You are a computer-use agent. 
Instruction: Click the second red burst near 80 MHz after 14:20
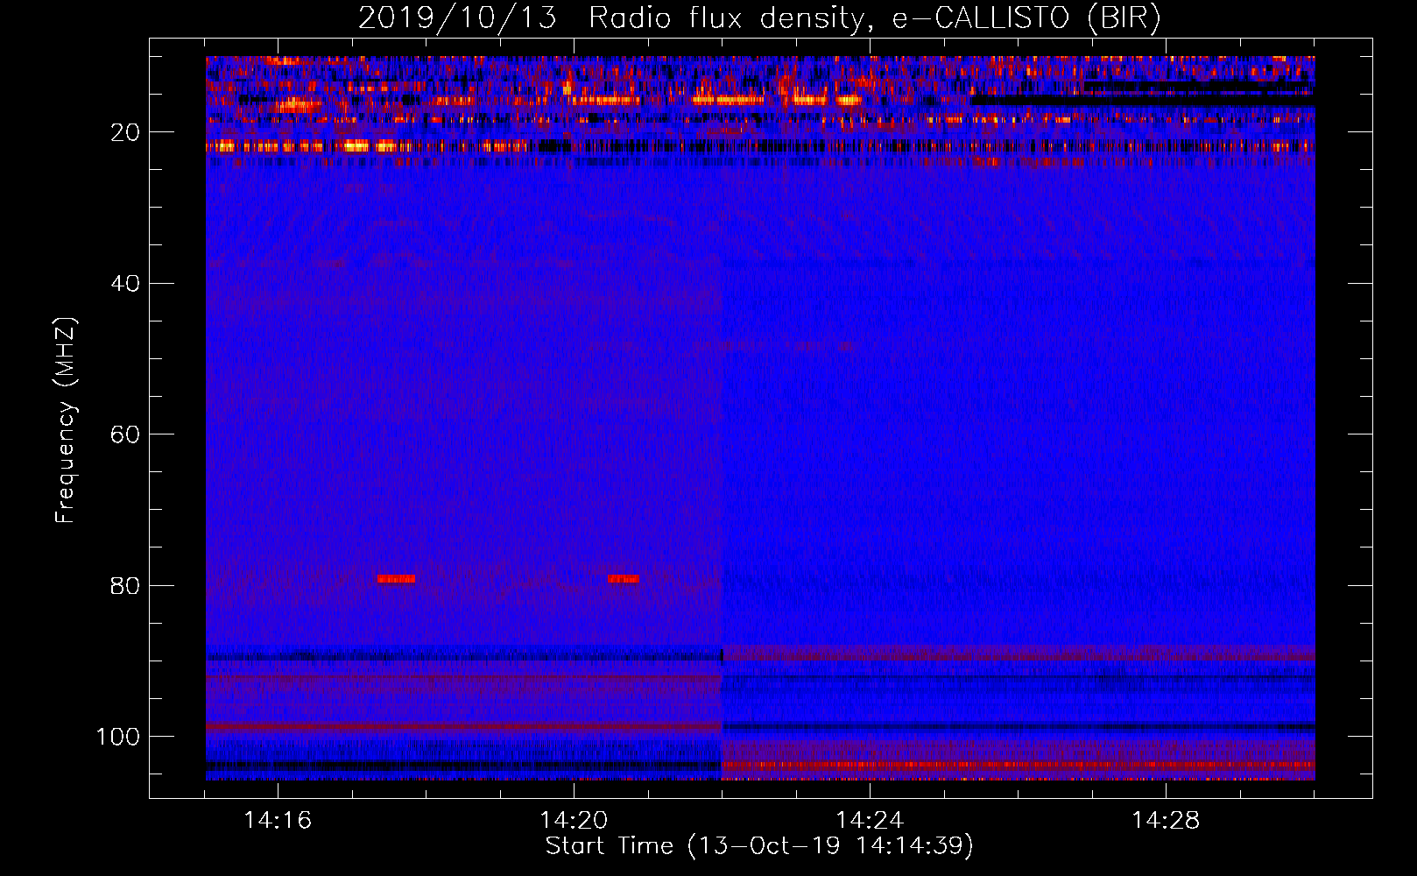(x=623, y=579)
